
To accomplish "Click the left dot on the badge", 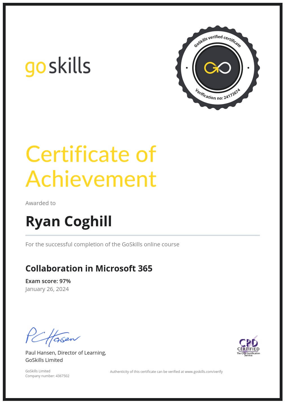I will point(187,68).
